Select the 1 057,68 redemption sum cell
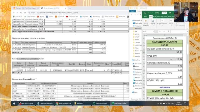Screen dimensions: 200x112 (165, 95)
